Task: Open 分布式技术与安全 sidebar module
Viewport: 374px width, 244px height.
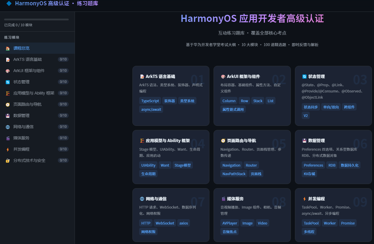Action: tap(37, 160)
